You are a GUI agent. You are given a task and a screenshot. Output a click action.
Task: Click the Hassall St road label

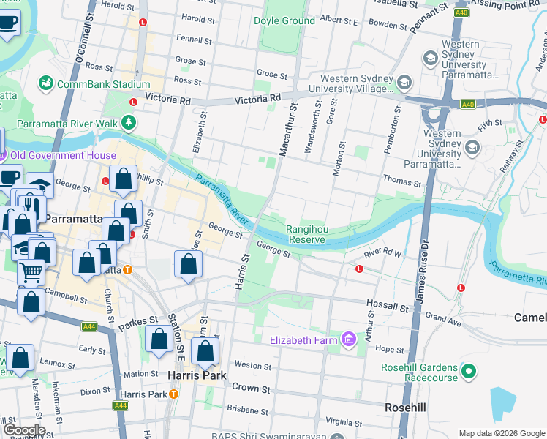(388, 306)
